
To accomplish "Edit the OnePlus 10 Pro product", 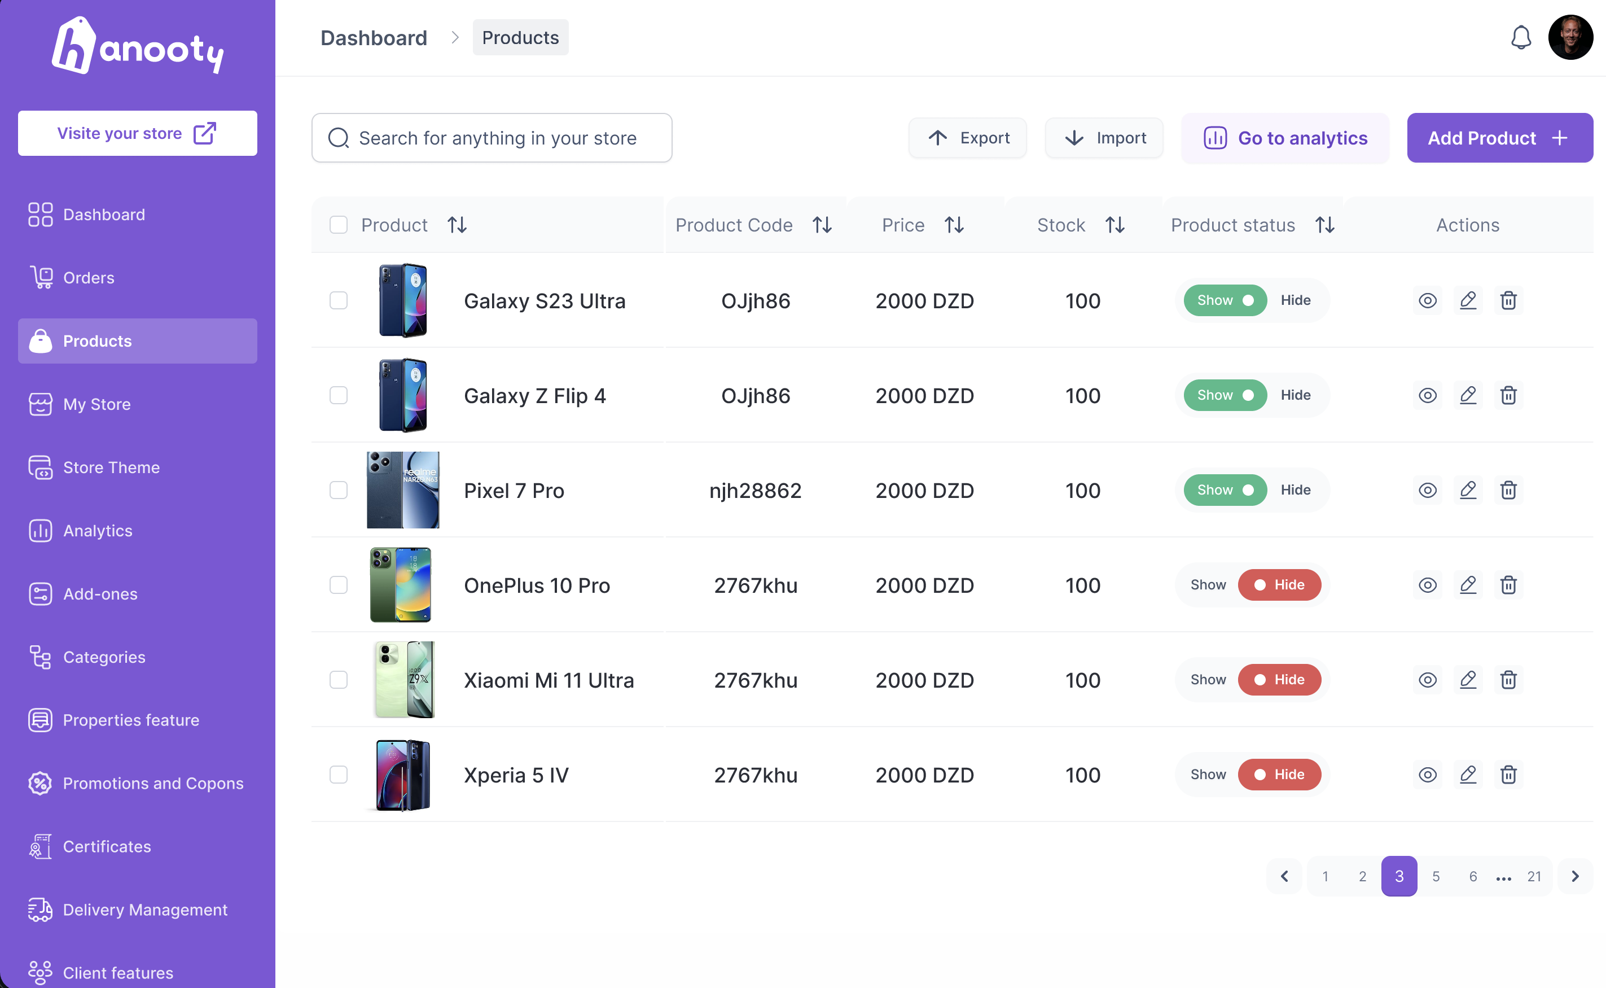I will (1468, 585).
